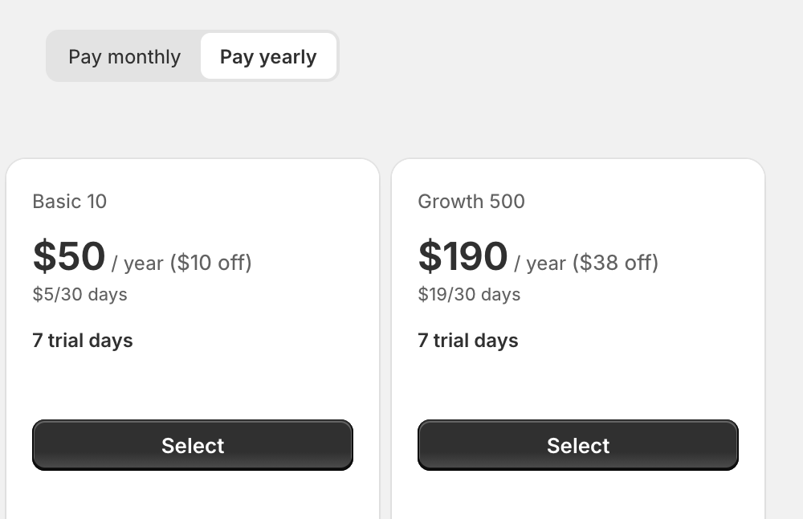
Task: Click the Growth 500 plan title
Action: point(471,201)
